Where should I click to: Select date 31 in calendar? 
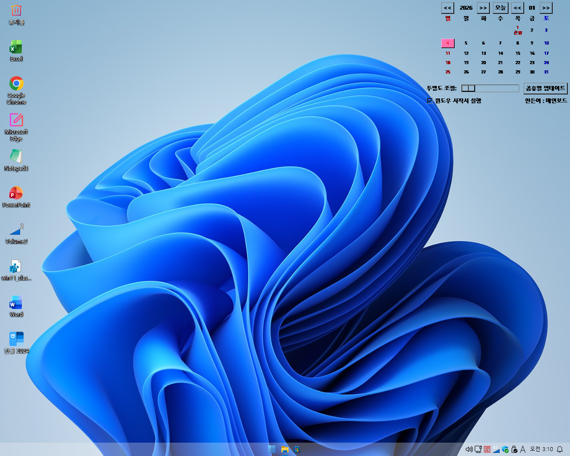546,72
